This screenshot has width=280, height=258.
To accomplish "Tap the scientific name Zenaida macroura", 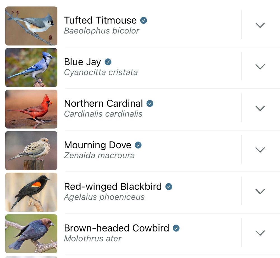I will coord(99,156).
